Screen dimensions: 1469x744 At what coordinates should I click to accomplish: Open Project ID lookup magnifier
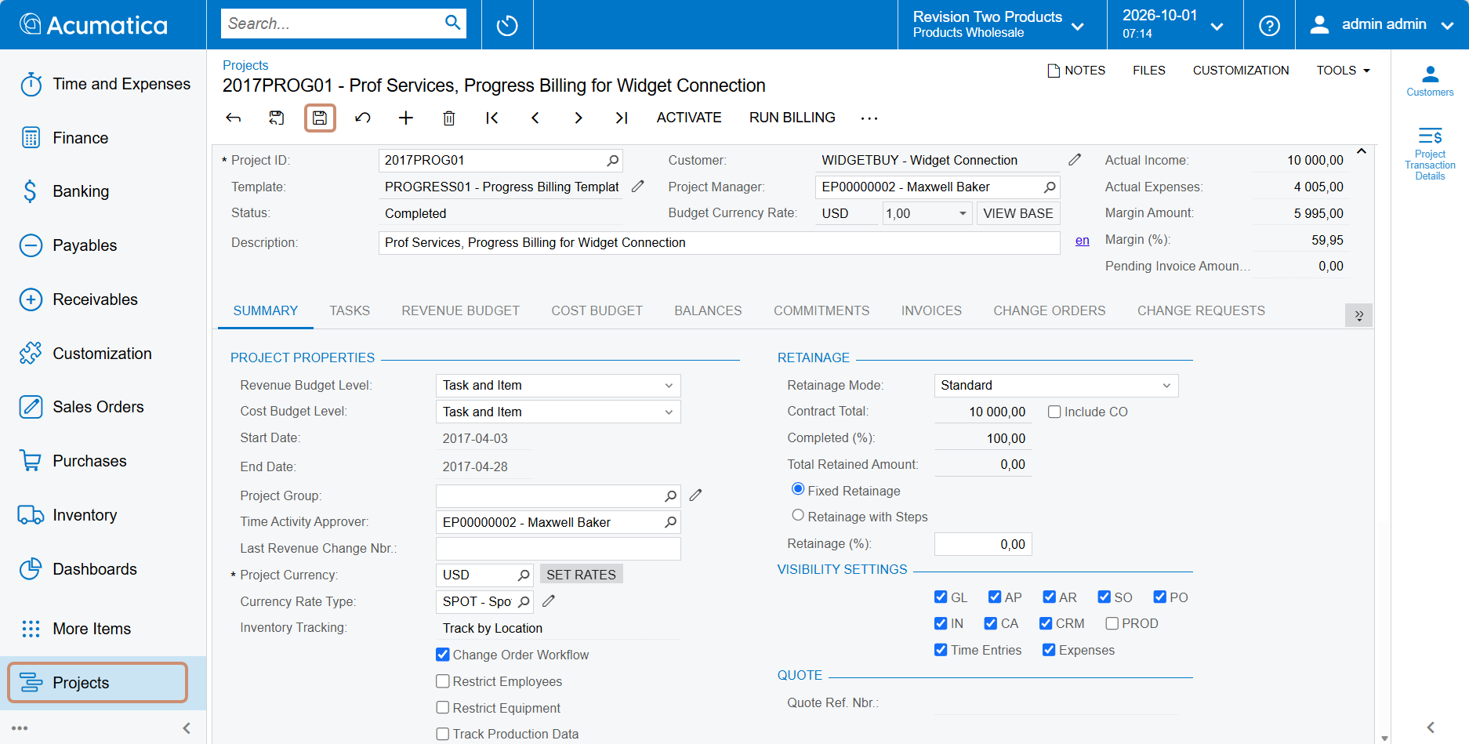[x=613, y=161]
